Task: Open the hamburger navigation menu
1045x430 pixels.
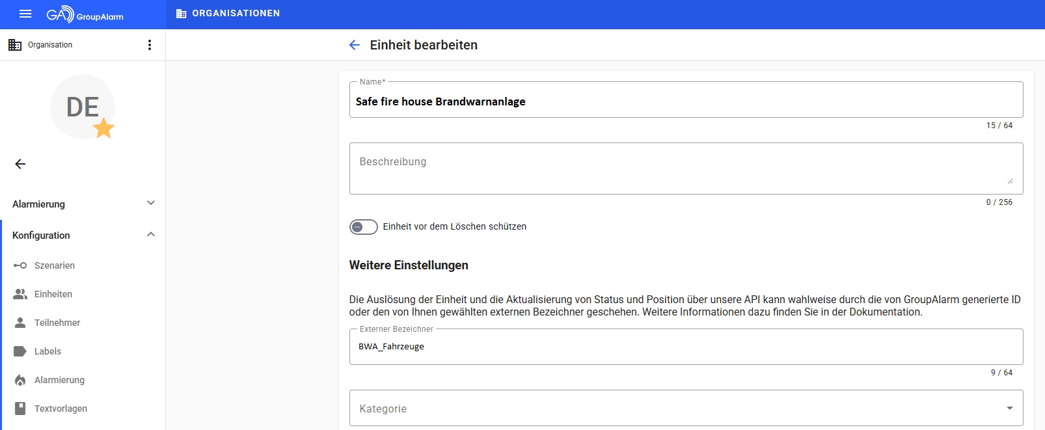Action: (x=25, y=14)
